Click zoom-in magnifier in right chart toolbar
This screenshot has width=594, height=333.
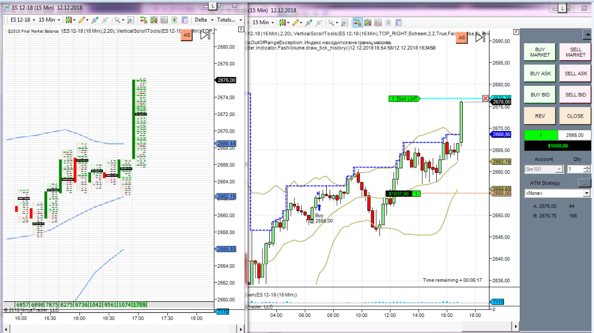point(309,23)
